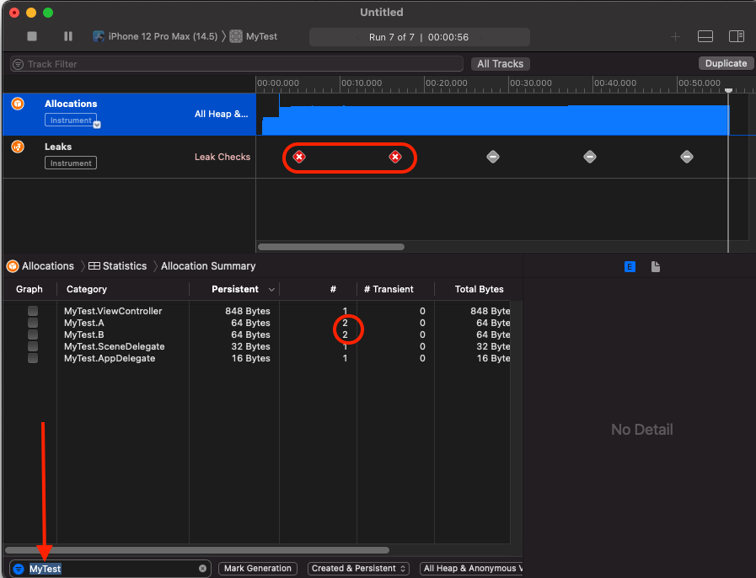Screen dimensions: 756x578
Task: Select iPhone 12 Pro Max device target
Action: 155,36
